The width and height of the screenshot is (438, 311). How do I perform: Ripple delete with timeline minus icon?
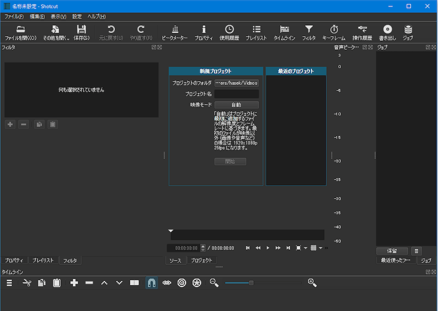click(89, 283)
